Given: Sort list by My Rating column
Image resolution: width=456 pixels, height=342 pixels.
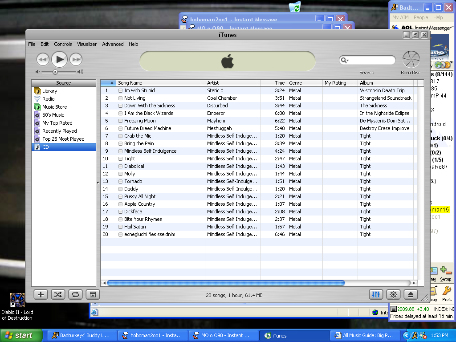Looking at the screenshot, I should coord(340,83).
